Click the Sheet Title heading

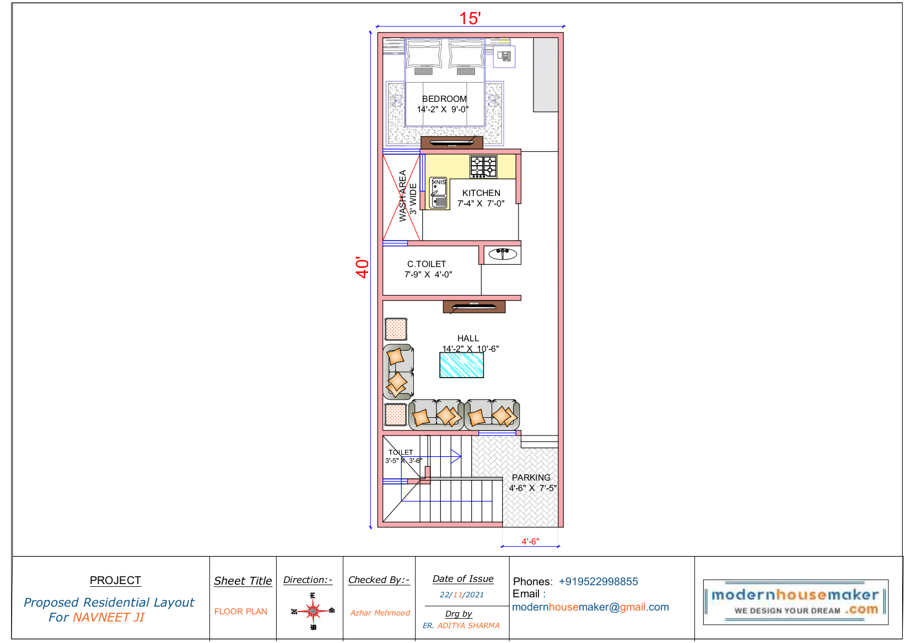point(243,581)
